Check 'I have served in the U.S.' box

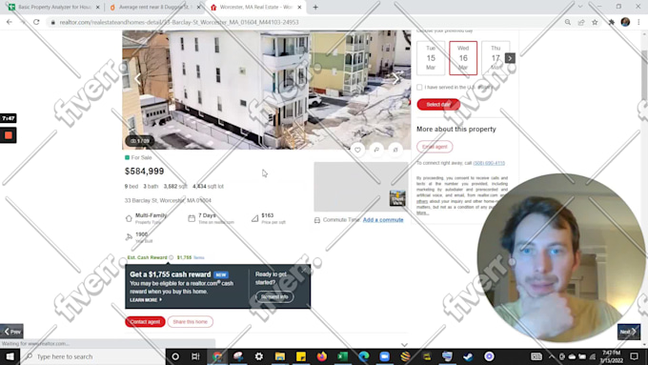coord(419,88)
